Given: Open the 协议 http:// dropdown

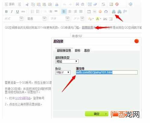Looking at the screenshot, I should click(x=63, y=72).
